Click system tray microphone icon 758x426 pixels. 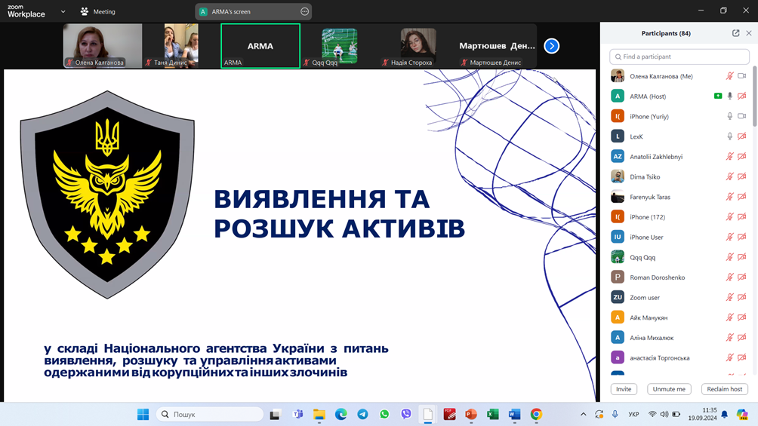click(615, 415)
